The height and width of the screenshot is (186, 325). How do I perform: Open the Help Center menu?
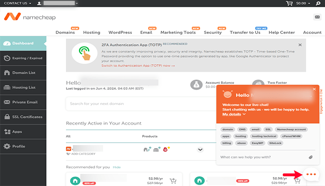(282, 33)
